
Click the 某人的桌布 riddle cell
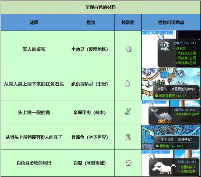(x=34, y=49)
